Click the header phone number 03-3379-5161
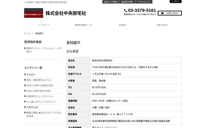The width and height of the screenshot is (206, 128). point(142,10)
